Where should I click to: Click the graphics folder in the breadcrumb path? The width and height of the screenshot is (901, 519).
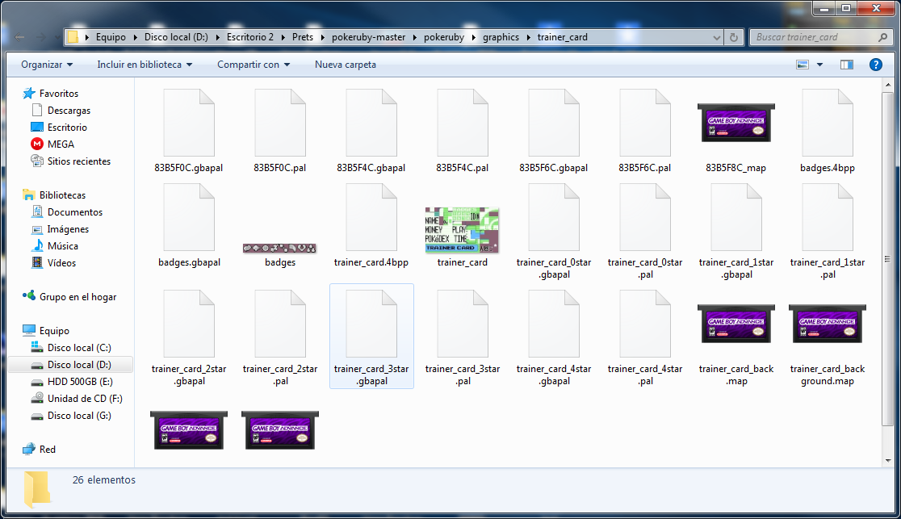point(501,37)
